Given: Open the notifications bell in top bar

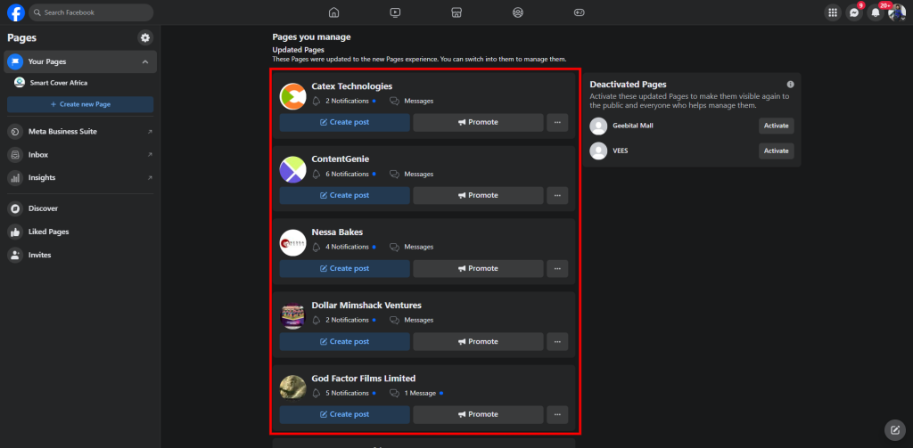Looking at the screenshot, I should pyautogui.click(x=876, y=12).
